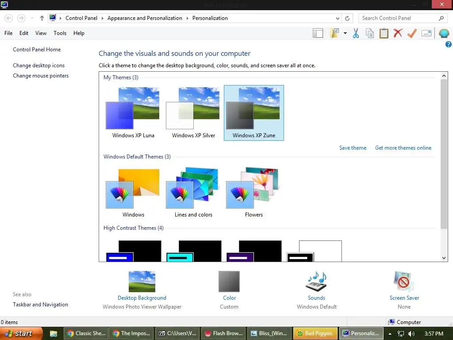Toggle the navigation pane toolbar icon

318,33
